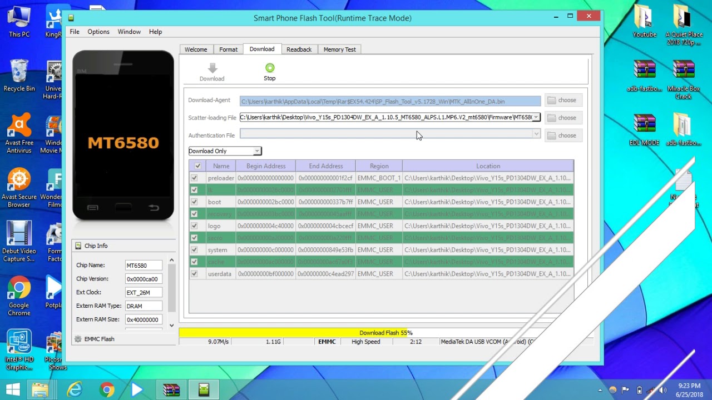
Task: Open the adb-fastboot RAR archive
Action: [x=644, y=76]
